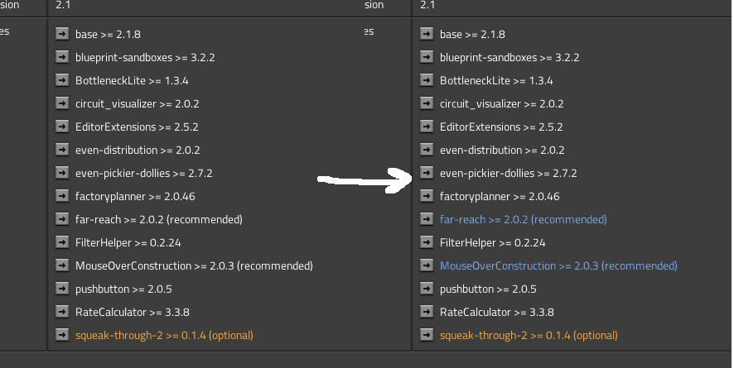Image resolution: width=734 pixels, height=368 pixels.
Task: Open blue MouseOverConstruction >= 2.0.3 link
Action: click(558, 265)
